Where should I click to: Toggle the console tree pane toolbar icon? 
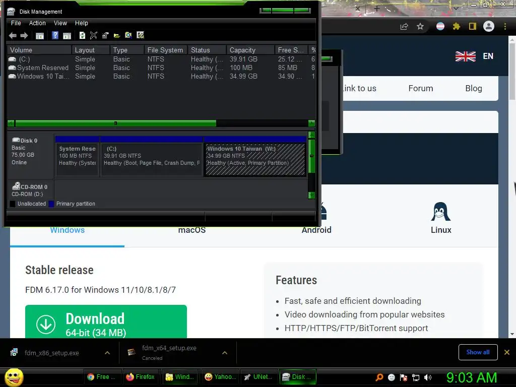pyautogui.click(x=40, y=36)
